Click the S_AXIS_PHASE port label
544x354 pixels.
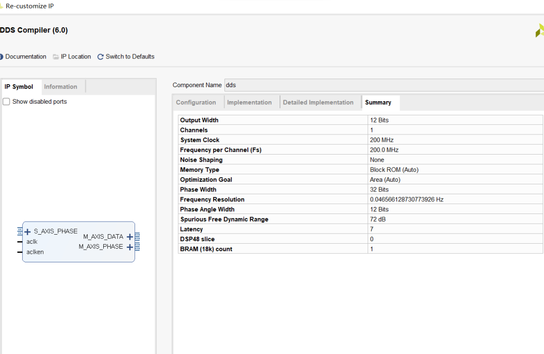tap(55, 231)
